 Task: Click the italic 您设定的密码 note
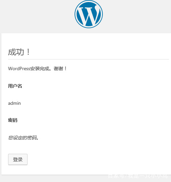pyautogui.click(x=23, y=138)
